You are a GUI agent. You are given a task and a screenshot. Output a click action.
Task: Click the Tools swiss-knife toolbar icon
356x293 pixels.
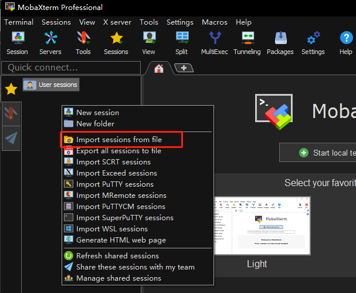click(x=83, y=43)
